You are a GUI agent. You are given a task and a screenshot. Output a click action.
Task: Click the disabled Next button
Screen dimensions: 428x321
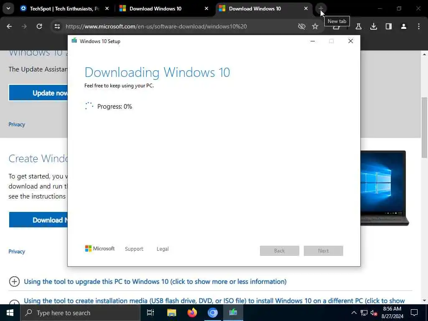click(x=324, y=251)
